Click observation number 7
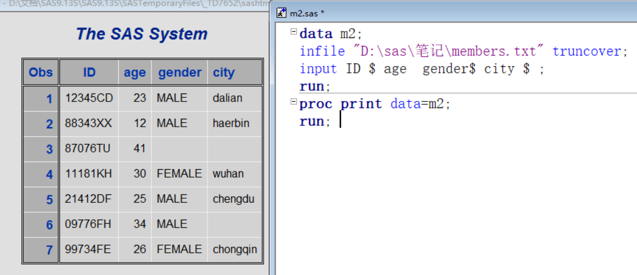Viewport: 637px width, 275px height. 49,250
